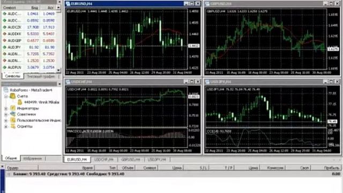
Task: Switch to the USDCHF,H4 chart tab
Action: [x=104, y=160]
